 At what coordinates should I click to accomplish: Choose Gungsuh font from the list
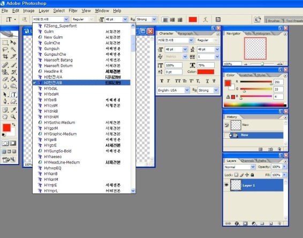(81, 49)
